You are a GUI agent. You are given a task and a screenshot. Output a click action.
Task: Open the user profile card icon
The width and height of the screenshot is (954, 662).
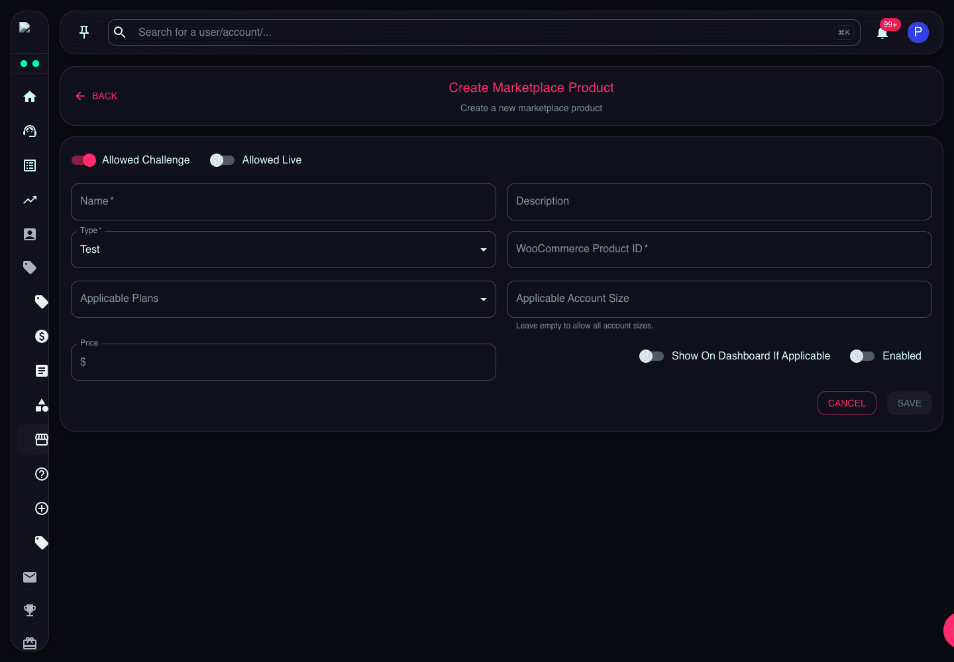pyautogui.click(x=30, y=234)
